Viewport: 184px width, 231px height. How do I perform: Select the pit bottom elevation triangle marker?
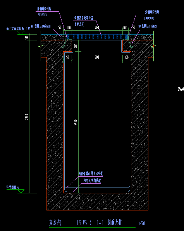(21, 191)
